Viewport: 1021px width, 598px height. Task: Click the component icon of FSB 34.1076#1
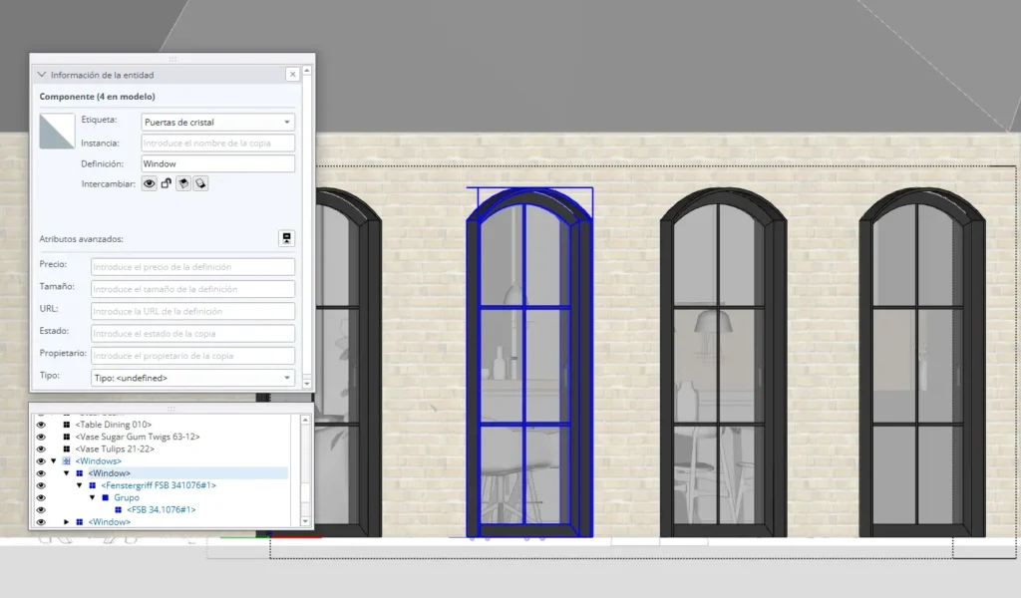118,509
